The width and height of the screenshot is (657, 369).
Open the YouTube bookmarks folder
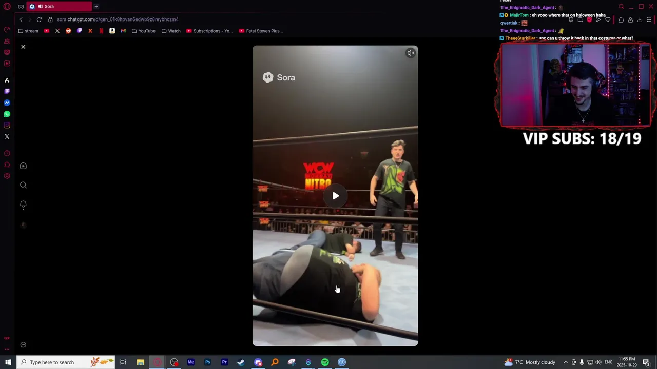click(x=143, y=31)
